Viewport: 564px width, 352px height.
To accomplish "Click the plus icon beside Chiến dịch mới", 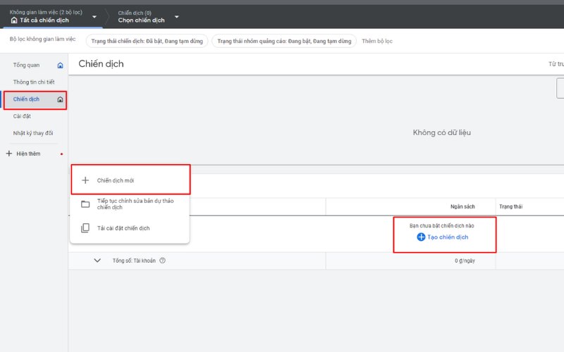I will (85, 180).
